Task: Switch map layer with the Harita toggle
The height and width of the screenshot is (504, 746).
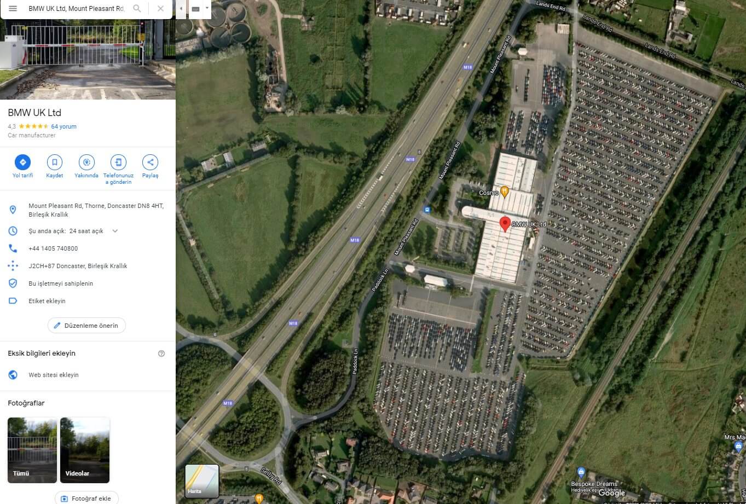Action: pyautogui.click(x=202, y=481)
